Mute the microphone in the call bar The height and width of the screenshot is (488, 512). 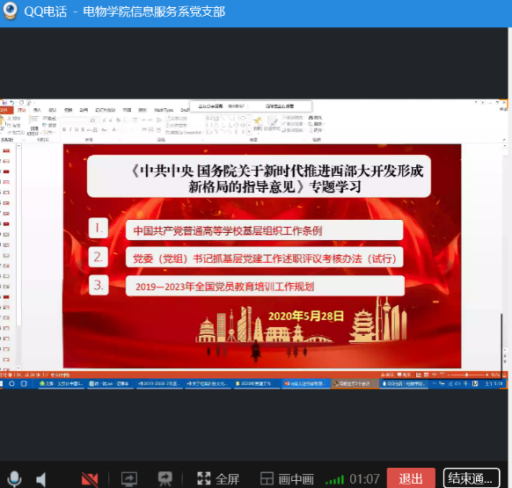click(14, 479)
